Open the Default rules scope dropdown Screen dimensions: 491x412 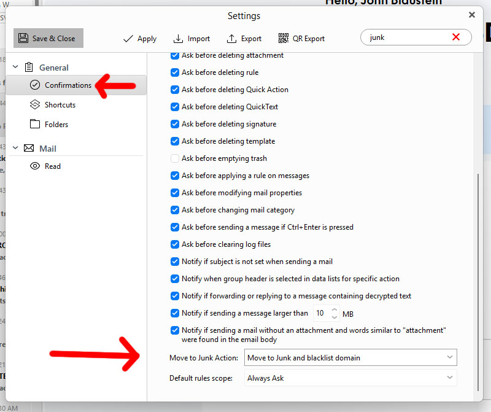350,378
